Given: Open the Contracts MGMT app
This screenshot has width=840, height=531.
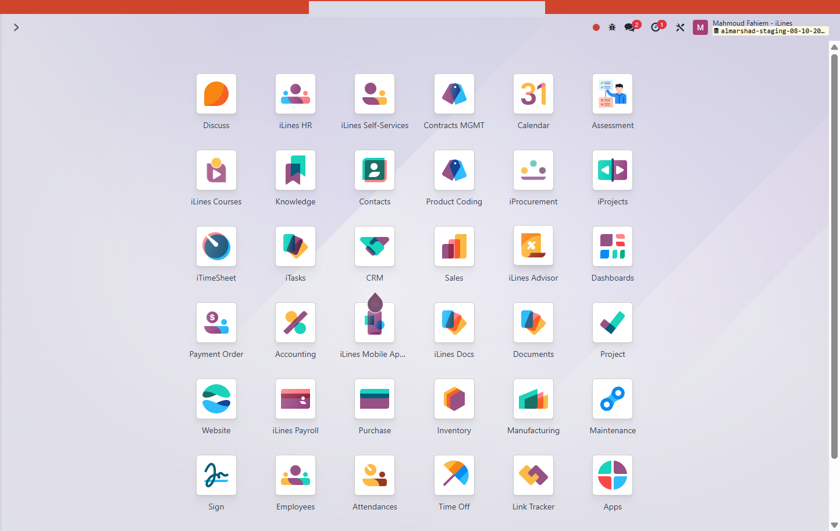Looking at the screenshot, I should pos(454,94).
